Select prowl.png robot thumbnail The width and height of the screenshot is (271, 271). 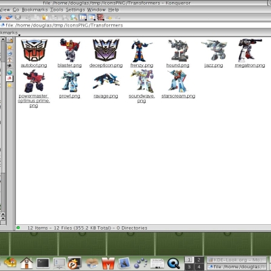coord(70,81)
